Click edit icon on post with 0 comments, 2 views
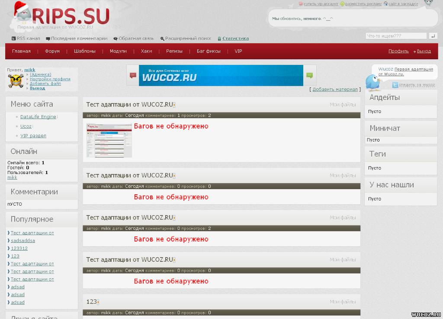The image size is (443, 319). 174,218
